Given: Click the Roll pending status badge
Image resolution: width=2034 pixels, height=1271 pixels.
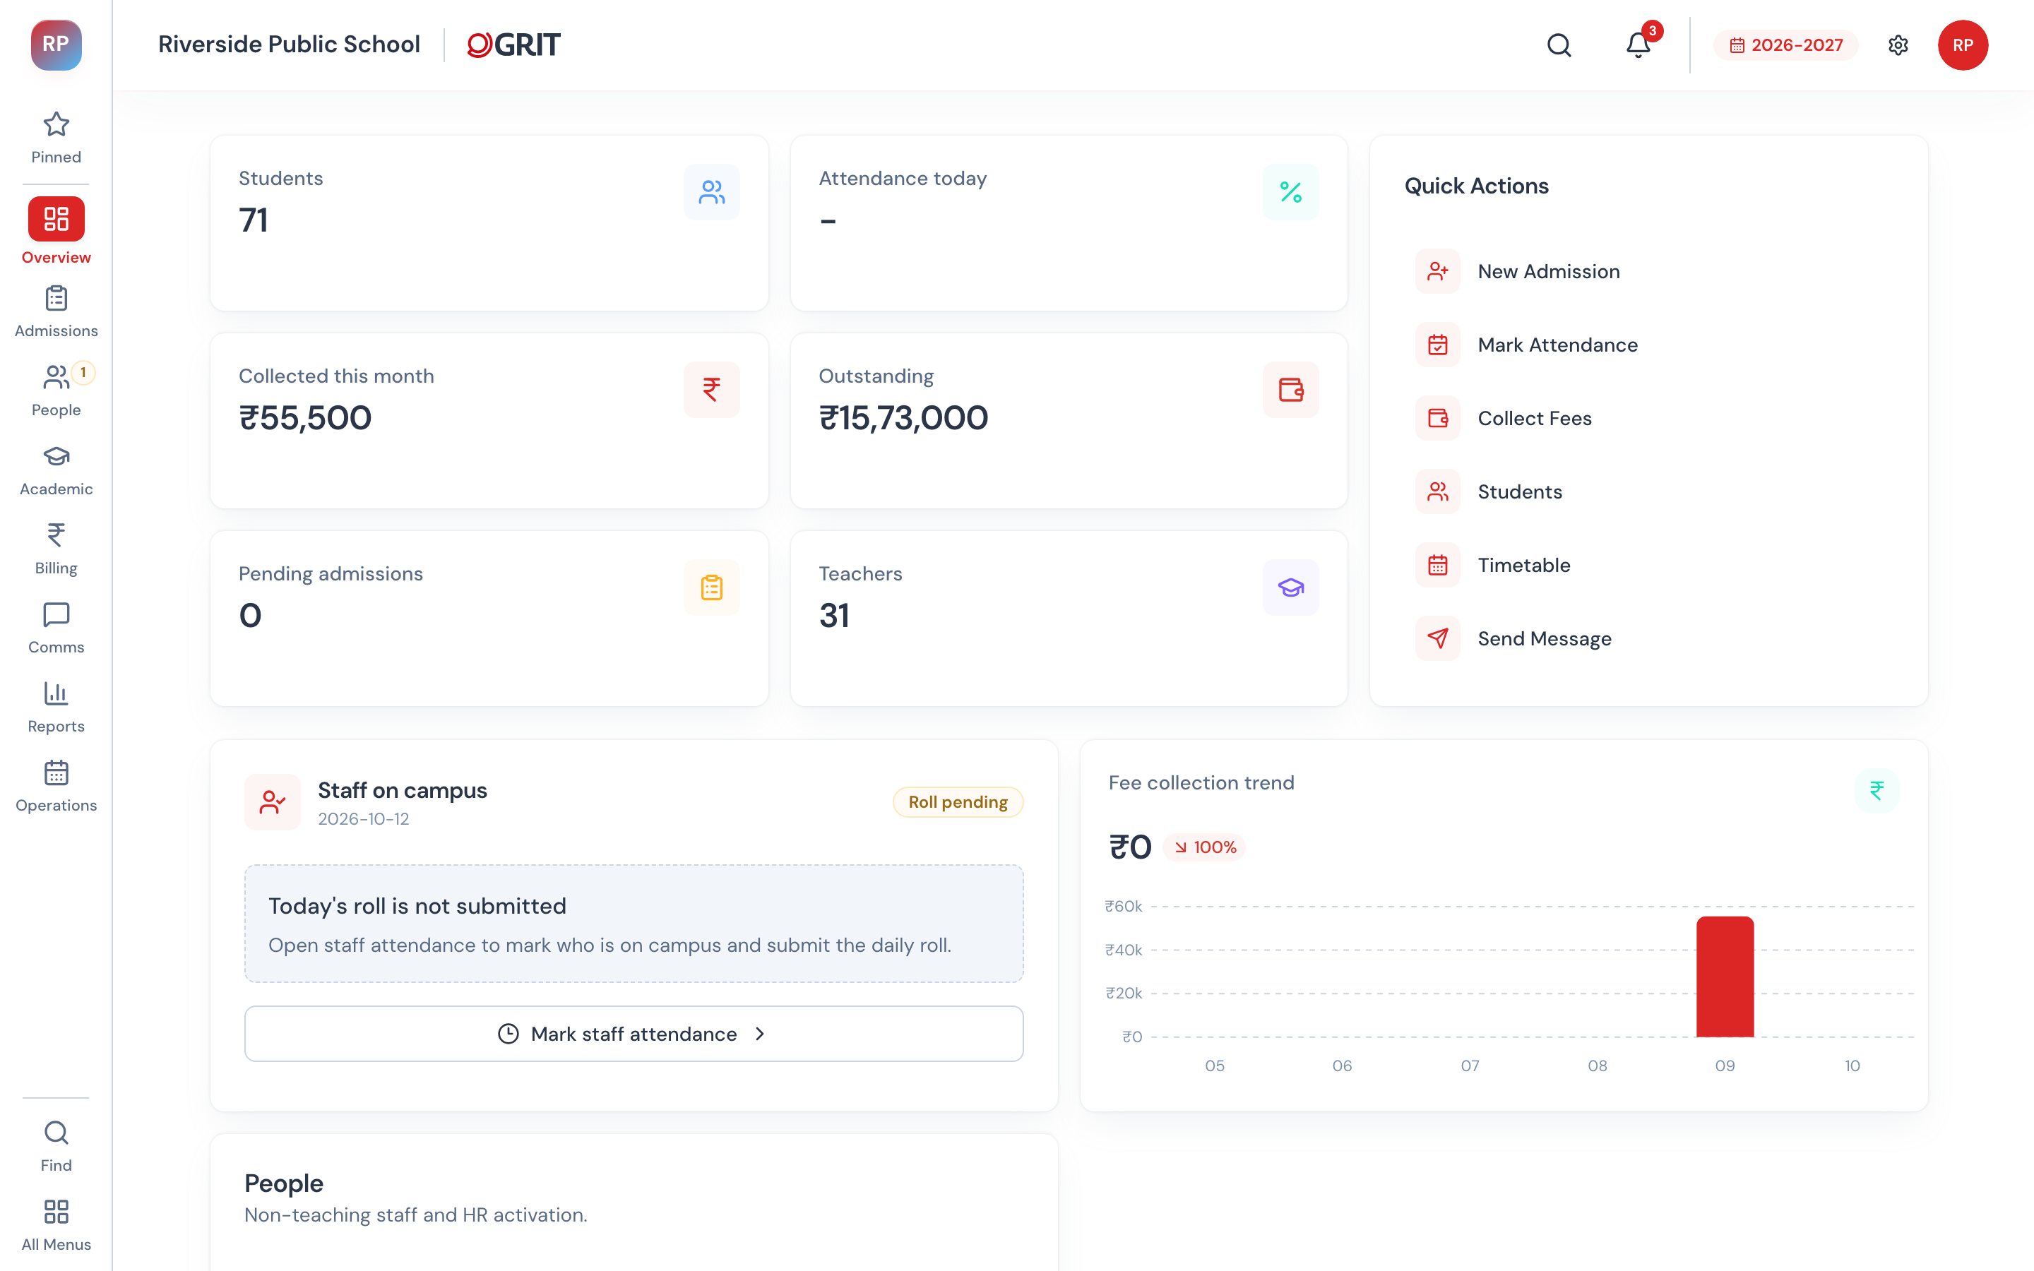Looking at the screenshot, I should point(958,802).
